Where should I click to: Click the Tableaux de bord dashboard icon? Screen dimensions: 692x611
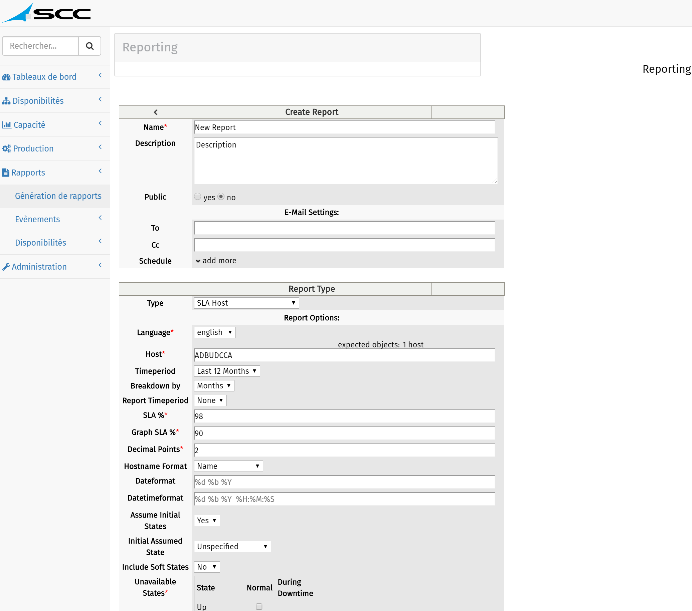pyautogui.click(x=6, y=77)
